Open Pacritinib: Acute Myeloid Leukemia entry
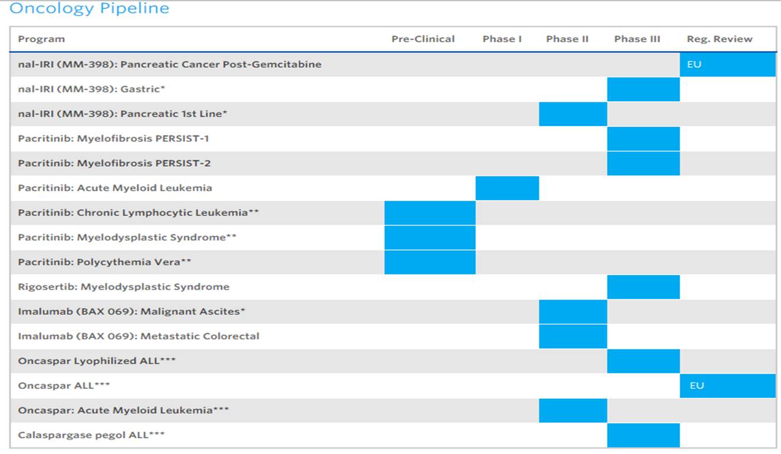 coord(115,188)
